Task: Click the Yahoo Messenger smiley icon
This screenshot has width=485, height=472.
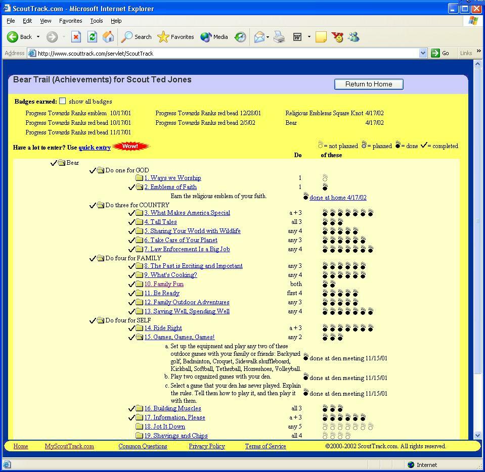Action: point(337,37)
